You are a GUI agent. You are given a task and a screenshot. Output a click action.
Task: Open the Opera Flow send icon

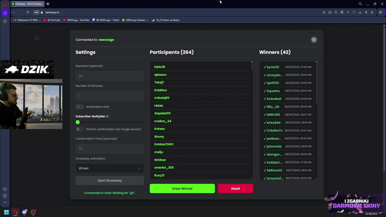(348, 12)
